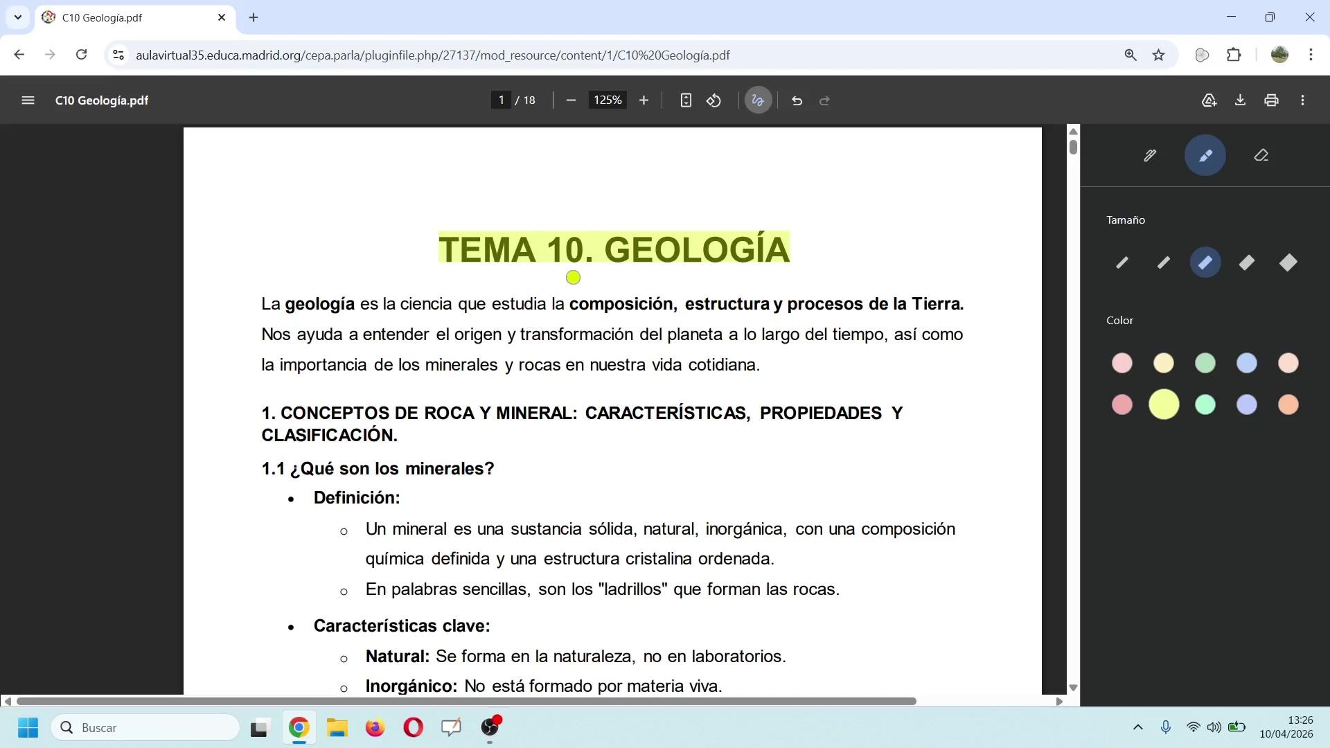Download the PDF file
Viewport: 1330px width, 748px height.
click(x=1240, y=100)
